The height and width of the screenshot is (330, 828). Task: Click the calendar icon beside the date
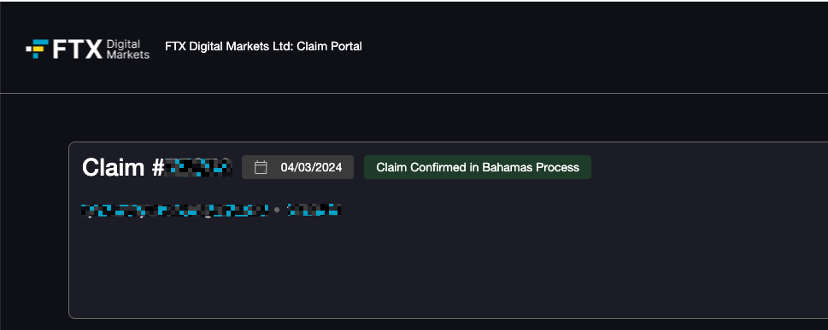click(x=261, y=168)
